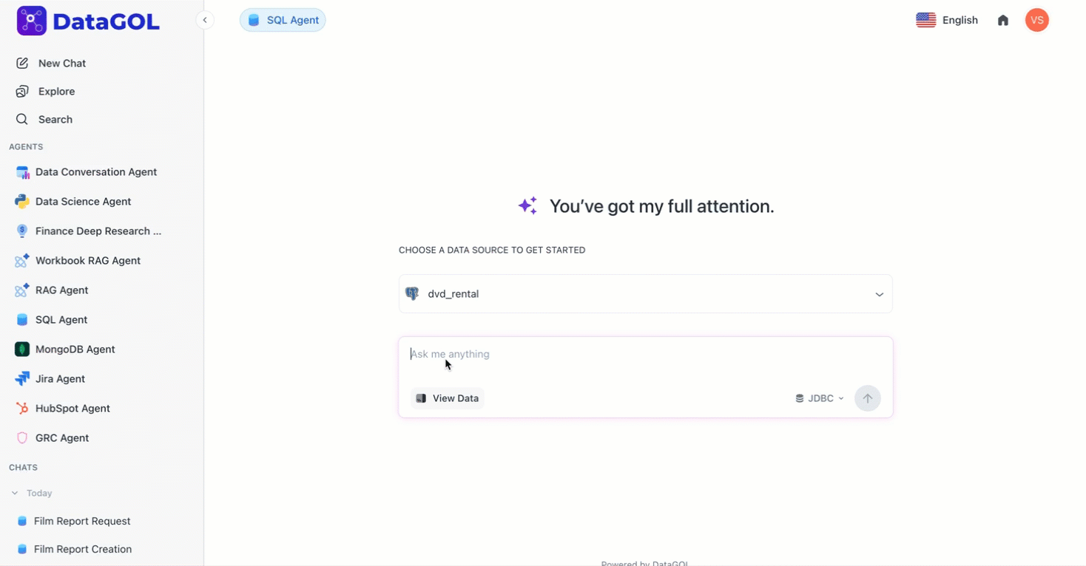Viewport: 1086px width, 566px height.
Task: Click the View Data button
Action: [447, 398]
